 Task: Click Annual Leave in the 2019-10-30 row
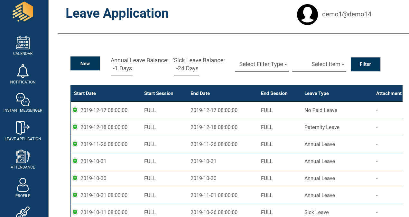click(x=320, y=178)
